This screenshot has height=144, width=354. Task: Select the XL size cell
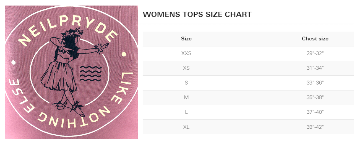tap(186, 127)
